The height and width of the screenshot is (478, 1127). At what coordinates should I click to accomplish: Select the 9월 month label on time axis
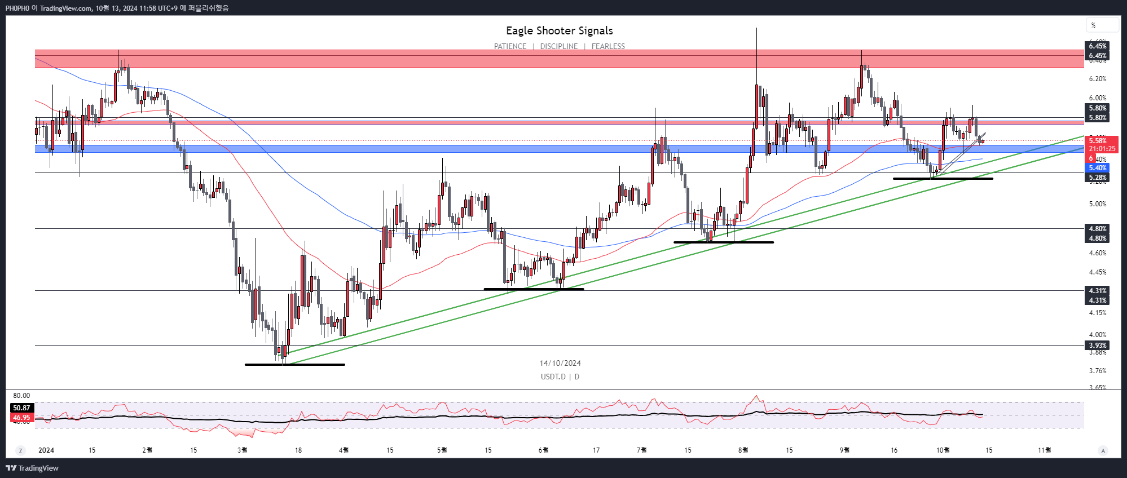click(844, 450)
